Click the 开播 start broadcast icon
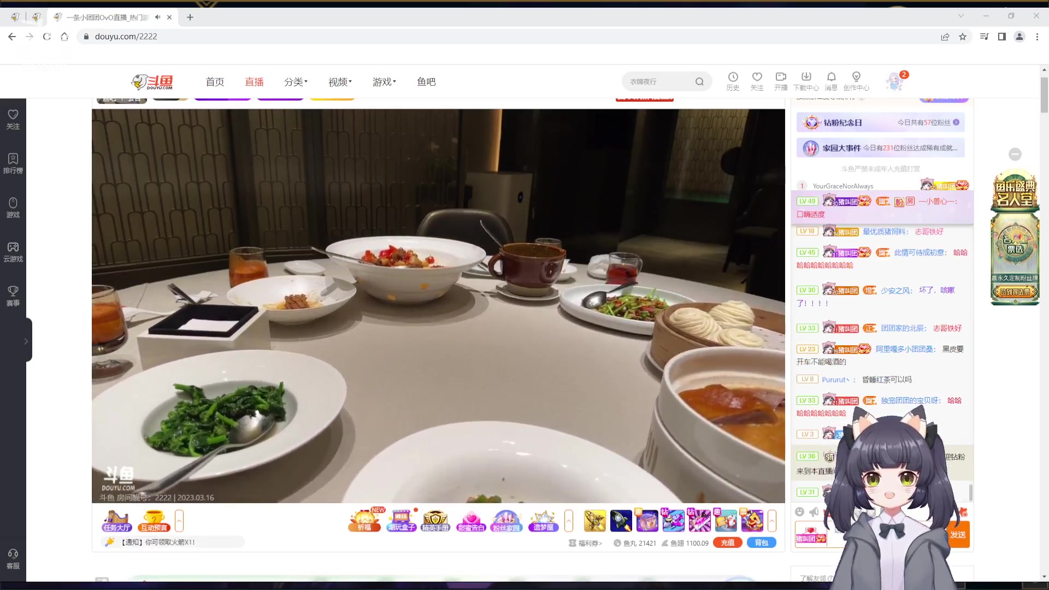Image resolution: width=1049 pixels, height=590 pixels. coord(781,81)
